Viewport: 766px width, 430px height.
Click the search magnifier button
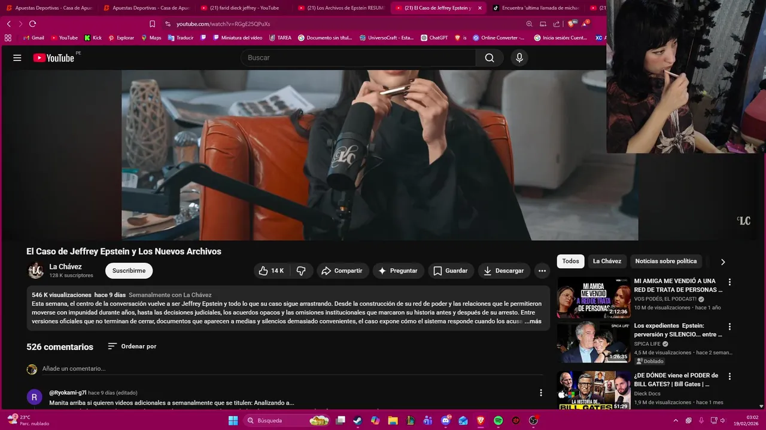point(490,58)
